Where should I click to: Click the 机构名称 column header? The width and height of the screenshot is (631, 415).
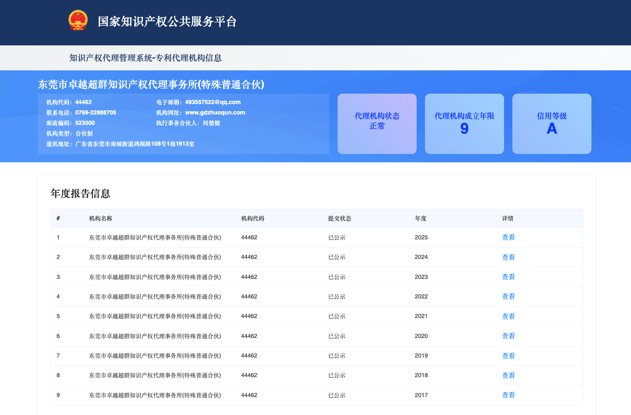pos(101,219)
